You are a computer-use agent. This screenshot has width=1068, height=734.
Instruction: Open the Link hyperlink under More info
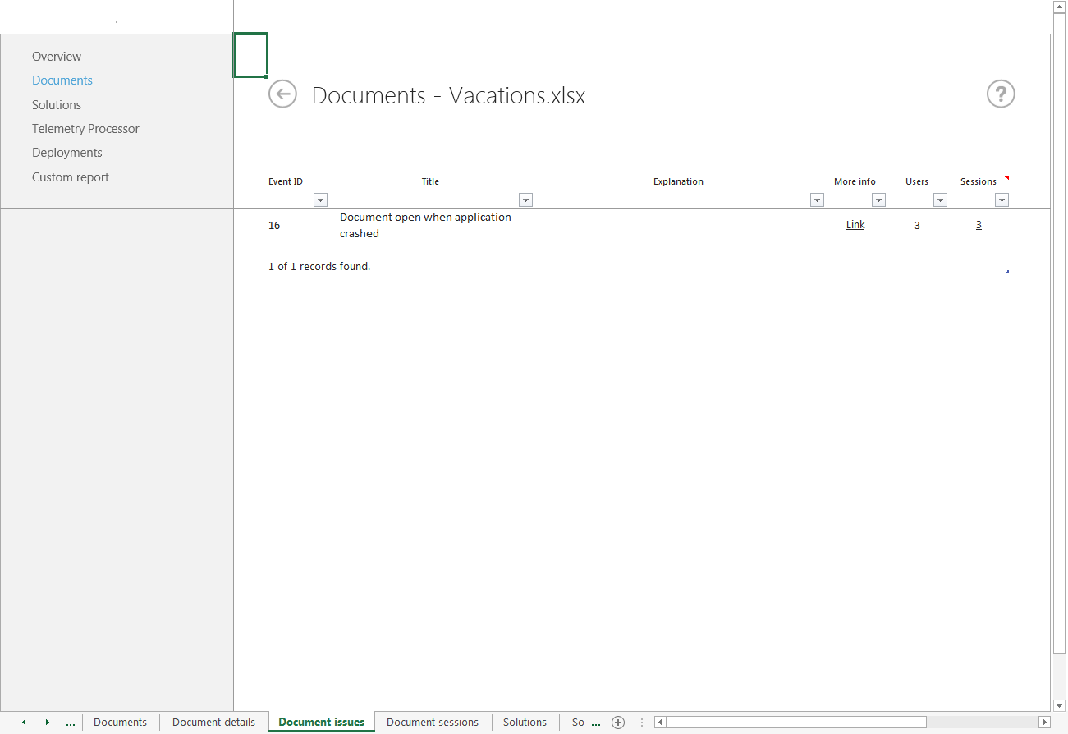pyautogui.click(x=855, y=224)
